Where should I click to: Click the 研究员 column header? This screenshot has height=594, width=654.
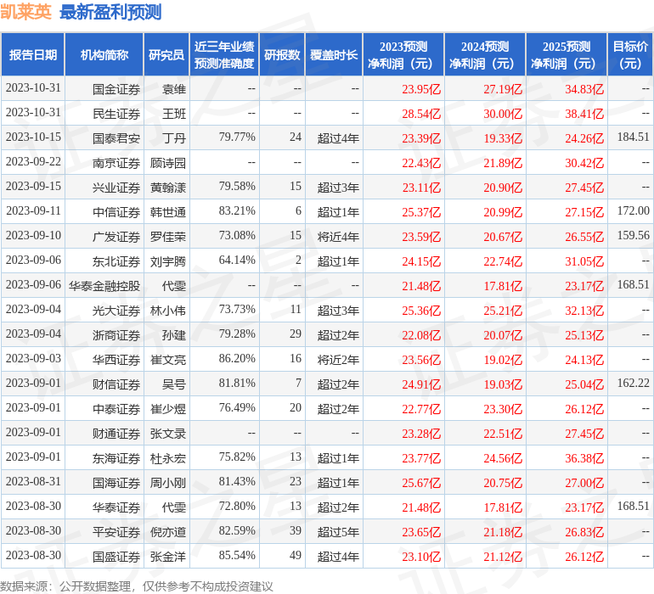(166, 54)
